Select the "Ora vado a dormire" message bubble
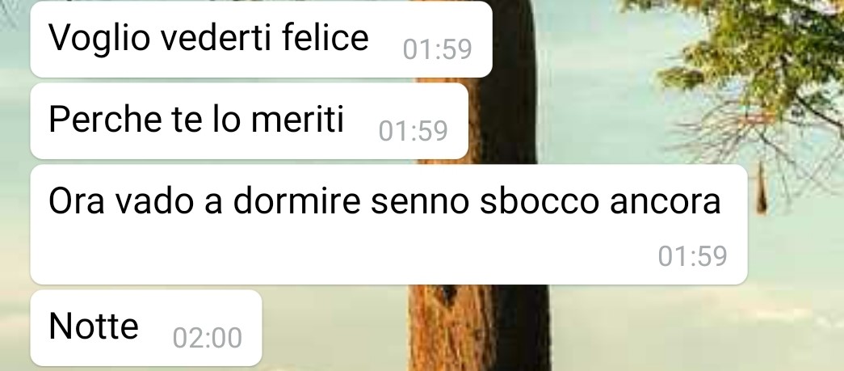This screenshot has width=844, height=371. tap(388, 224)
